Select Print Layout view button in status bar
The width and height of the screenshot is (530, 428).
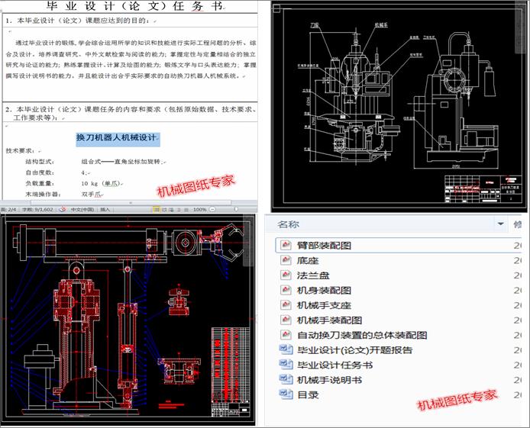(x=157, y=210)
